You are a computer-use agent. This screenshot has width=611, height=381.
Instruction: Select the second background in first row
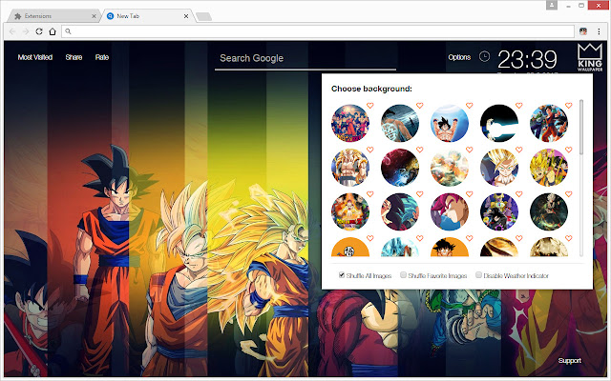coord(400,123)
